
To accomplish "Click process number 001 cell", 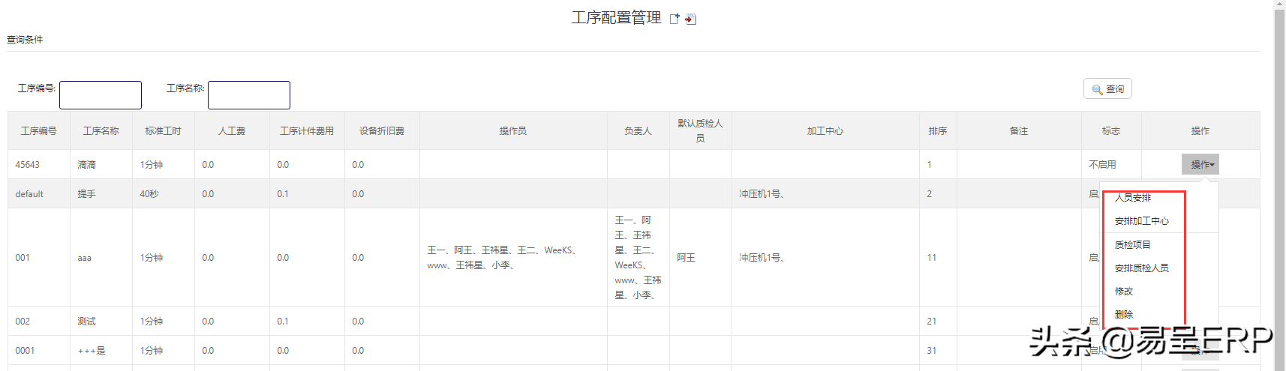I will pyautogui.click(x=23, y=258).
